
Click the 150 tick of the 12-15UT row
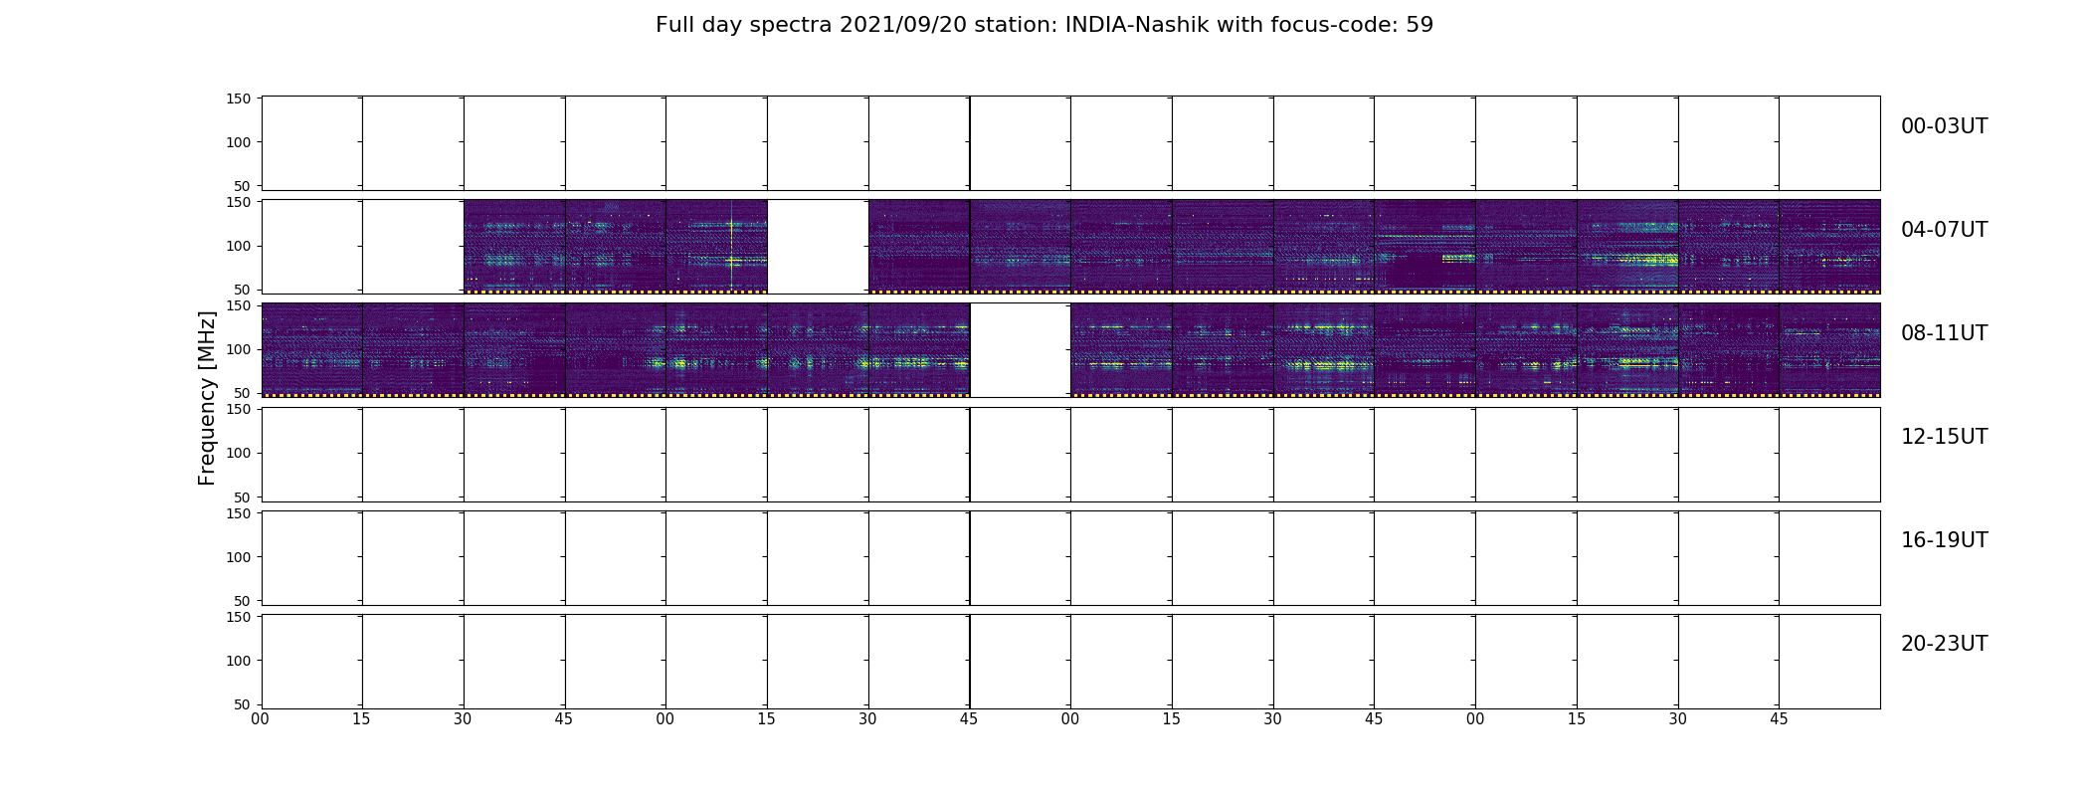point(239,409)
